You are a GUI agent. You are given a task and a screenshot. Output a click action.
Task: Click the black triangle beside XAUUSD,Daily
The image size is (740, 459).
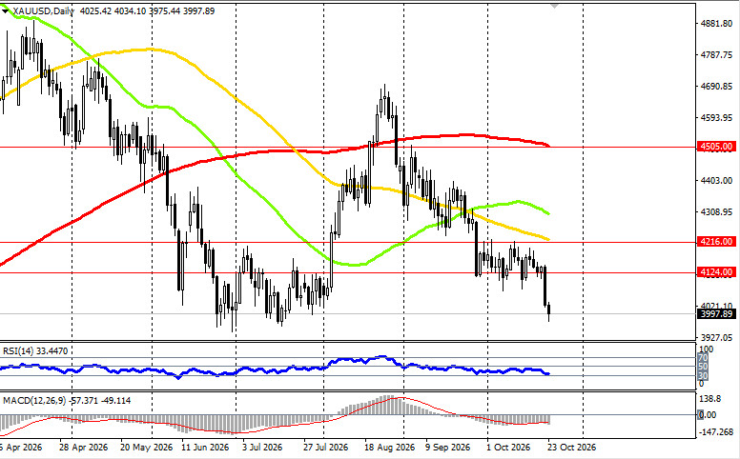5,10
